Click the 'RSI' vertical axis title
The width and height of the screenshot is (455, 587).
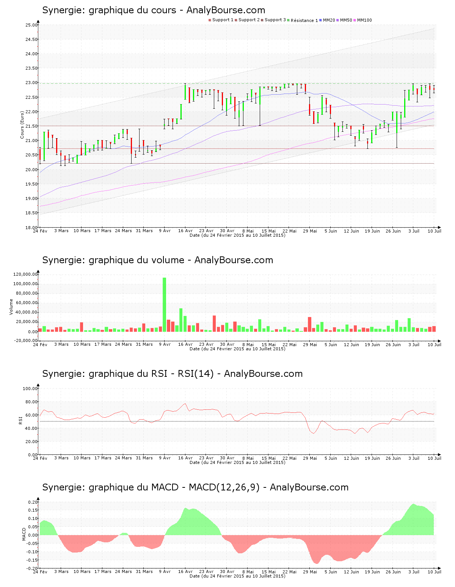point(20,420)
